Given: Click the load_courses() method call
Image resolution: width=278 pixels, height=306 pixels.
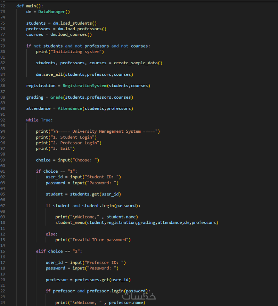Looking at the screenshot, I should (x=75, y=34).
